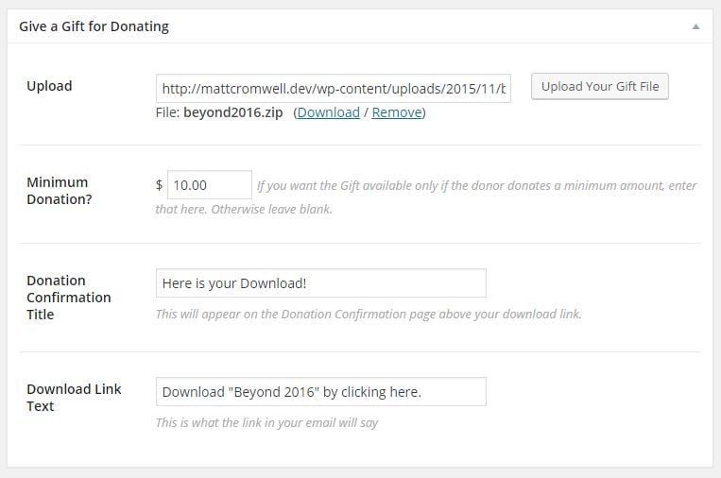Collapse the Give a Gift for Donating panel
Screen dimensions: 721x478
(x=695, y=26)
